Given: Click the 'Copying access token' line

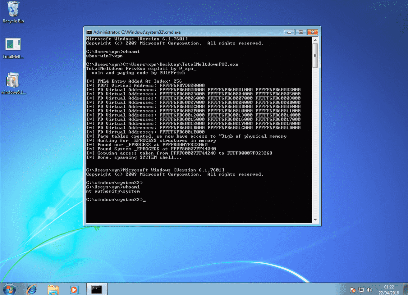Looking at the screenshot, I should click(179, 153).
